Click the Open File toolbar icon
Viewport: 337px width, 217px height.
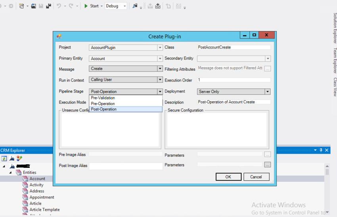click(x=34, y=6)
